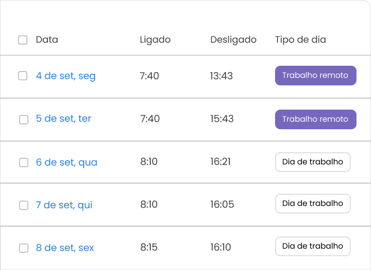Click the 5 de set, ter link
The image size is (371, 270).
pyautogui.click(x=64, y=119)
